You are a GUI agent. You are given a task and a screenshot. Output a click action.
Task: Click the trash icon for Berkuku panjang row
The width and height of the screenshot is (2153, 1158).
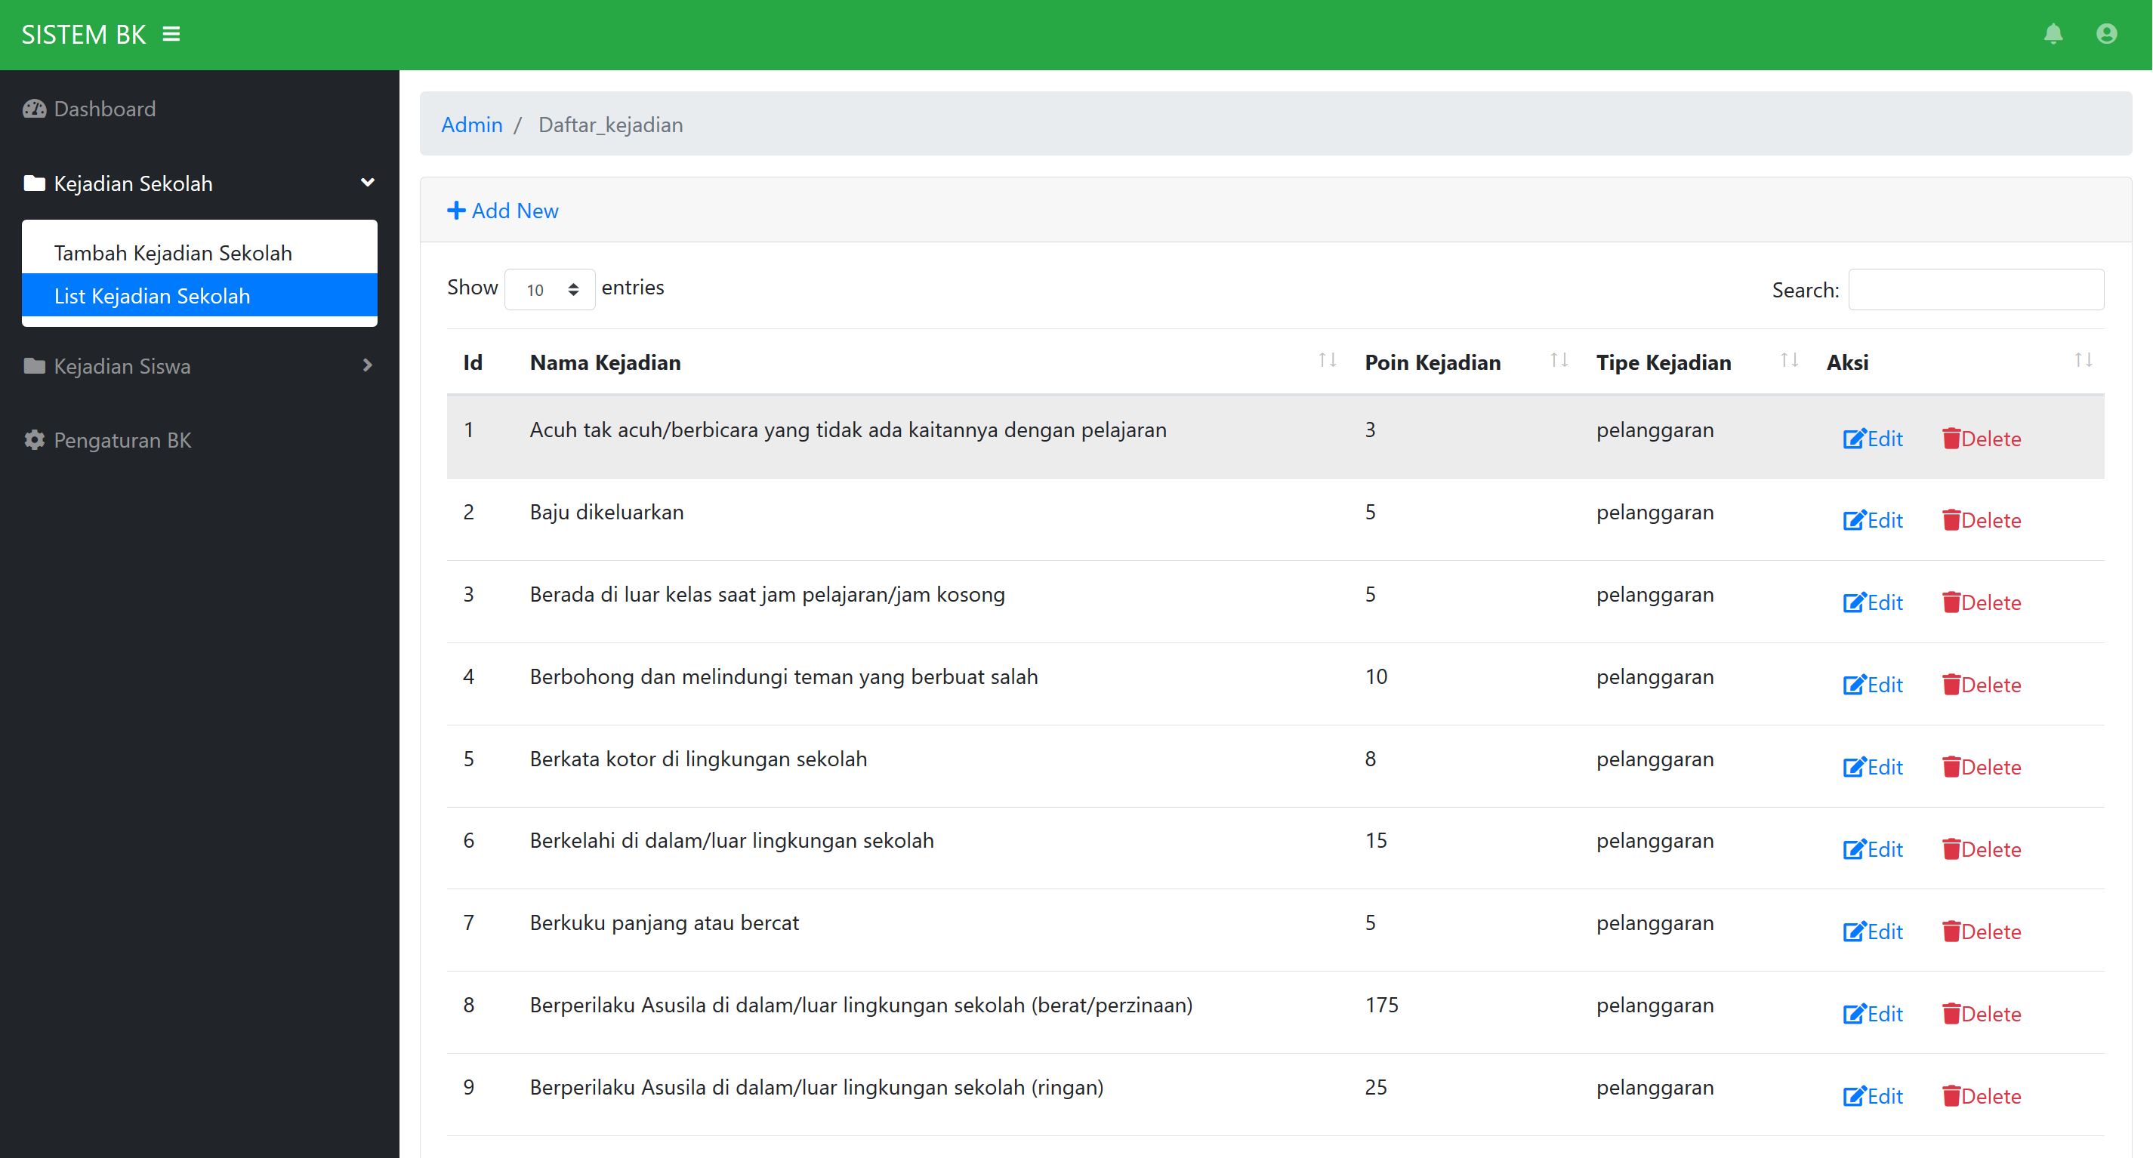(1951, 932)
